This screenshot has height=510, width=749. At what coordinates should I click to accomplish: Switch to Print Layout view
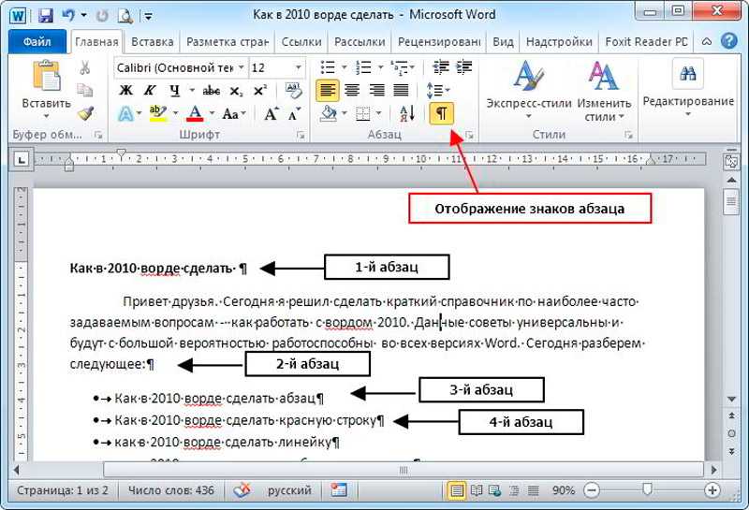coord(457,490)
